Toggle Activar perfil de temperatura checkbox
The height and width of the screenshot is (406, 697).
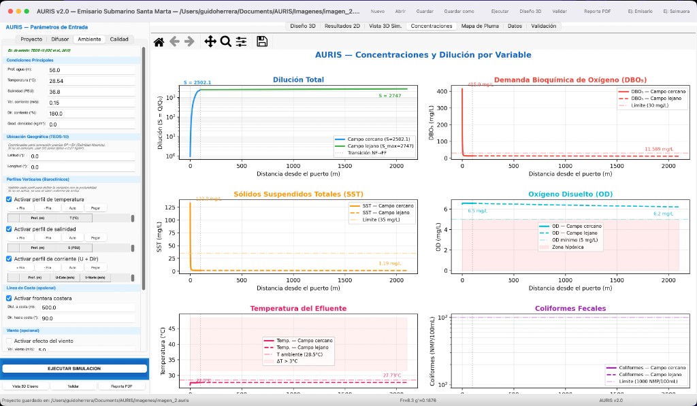pos(9,199)
